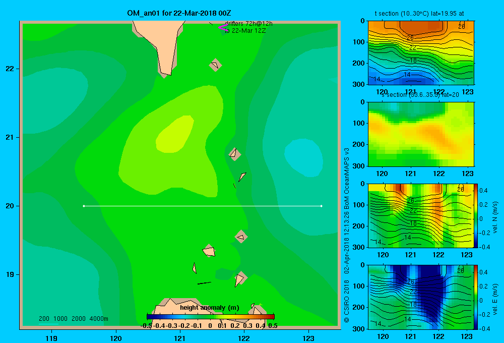The height and width of the screenshot is (343, 504).
Task: Click the small island near 22N 121.5E
Action: coord(215,65)
